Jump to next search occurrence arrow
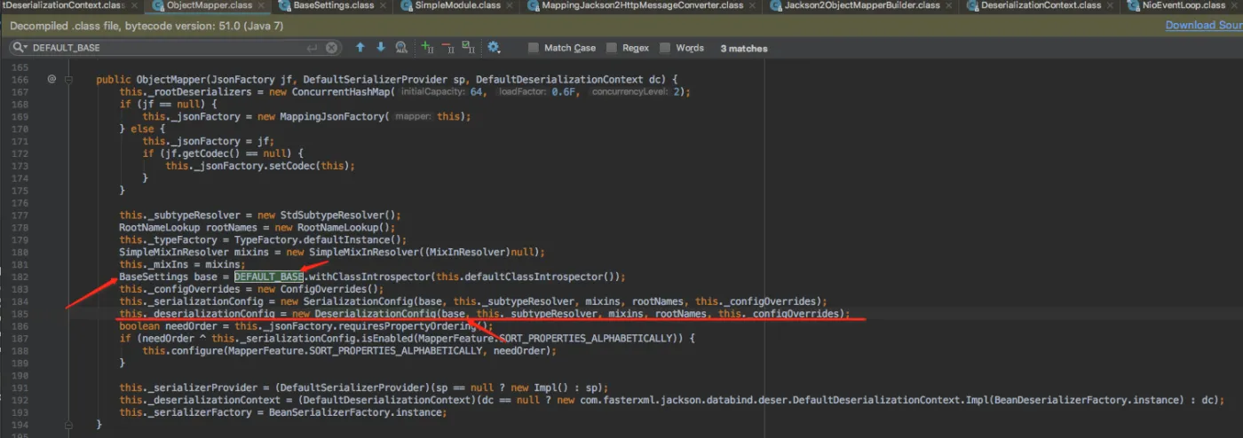1243x438 pixels. click(x=381, y=48)
